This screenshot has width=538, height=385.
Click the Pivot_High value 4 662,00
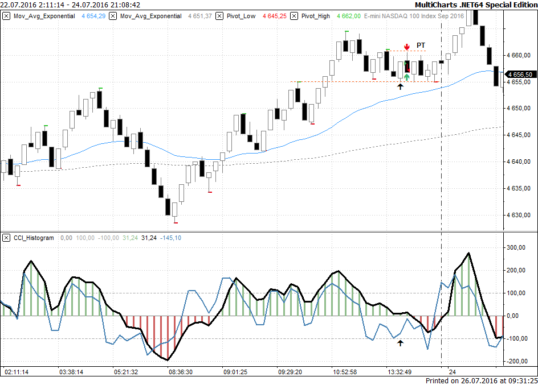point(349,16)
